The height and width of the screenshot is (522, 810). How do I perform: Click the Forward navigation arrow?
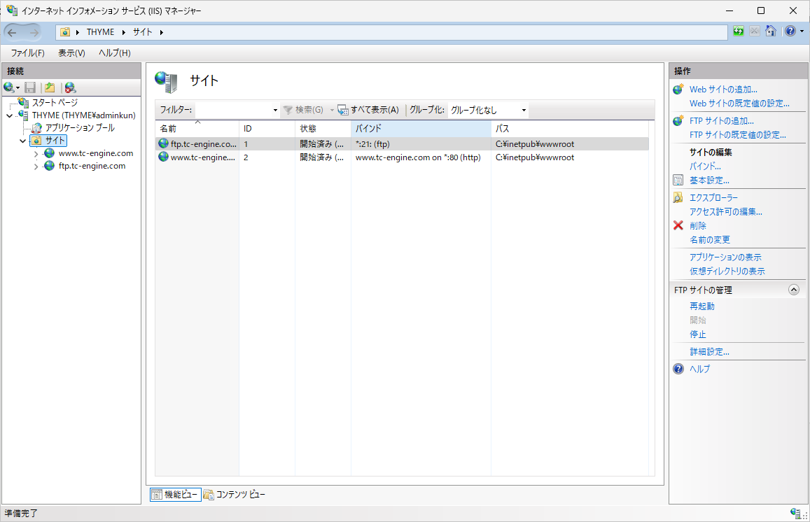click(x=34, y=32)
